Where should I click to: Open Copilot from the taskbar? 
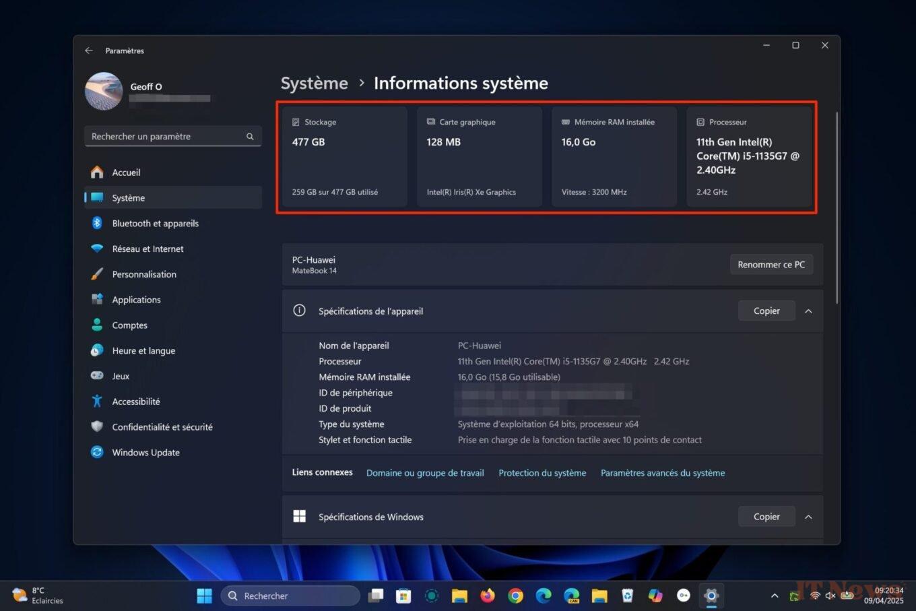coord(655,596)
